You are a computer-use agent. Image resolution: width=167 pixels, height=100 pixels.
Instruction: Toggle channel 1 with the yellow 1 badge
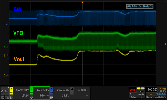pos(11,89)
